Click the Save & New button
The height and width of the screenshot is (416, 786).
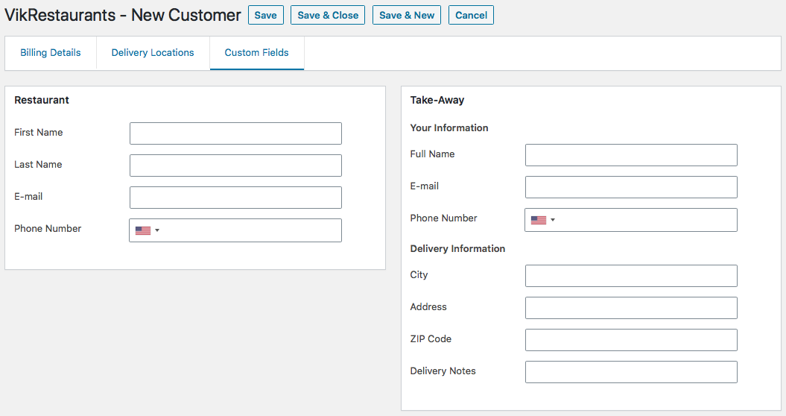click(x=407, y=15)
